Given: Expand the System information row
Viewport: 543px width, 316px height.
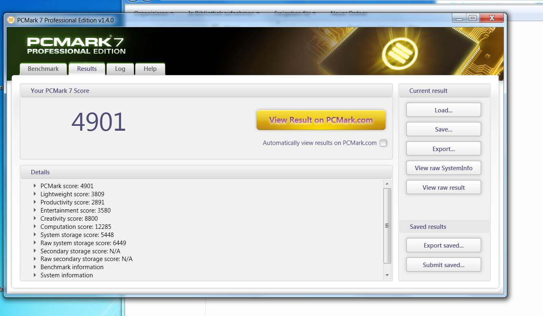Looking at the screenshot, I should click(x=35, y=275).
